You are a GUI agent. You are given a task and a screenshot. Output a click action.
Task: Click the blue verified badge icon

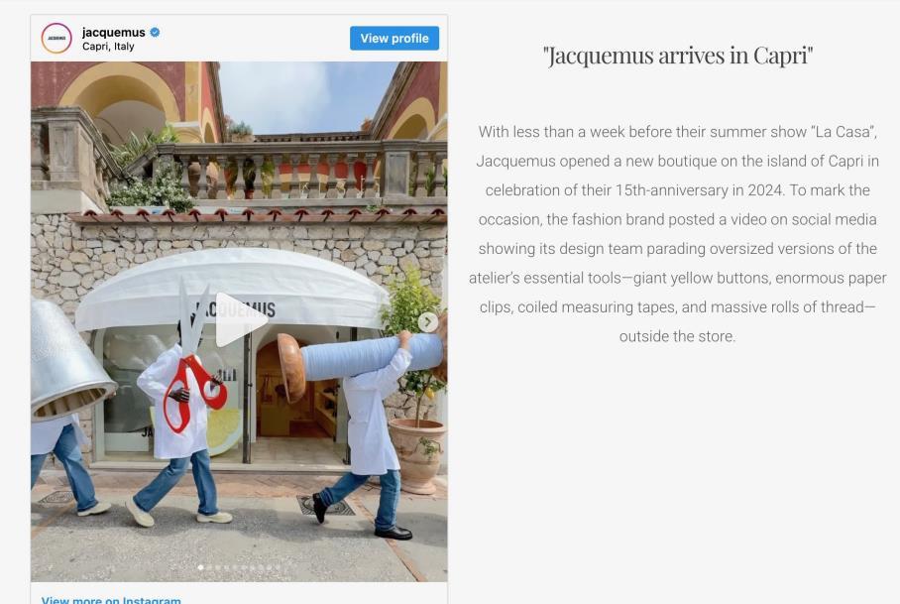pyautogui.click(x=155, y=32)
